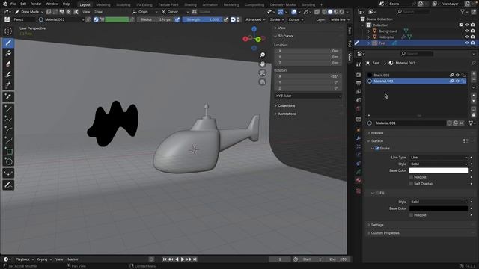Click Fill Base Color black swatch
Image resolution: width=479 pixels, height=269 pixels.
coord(439,208)
